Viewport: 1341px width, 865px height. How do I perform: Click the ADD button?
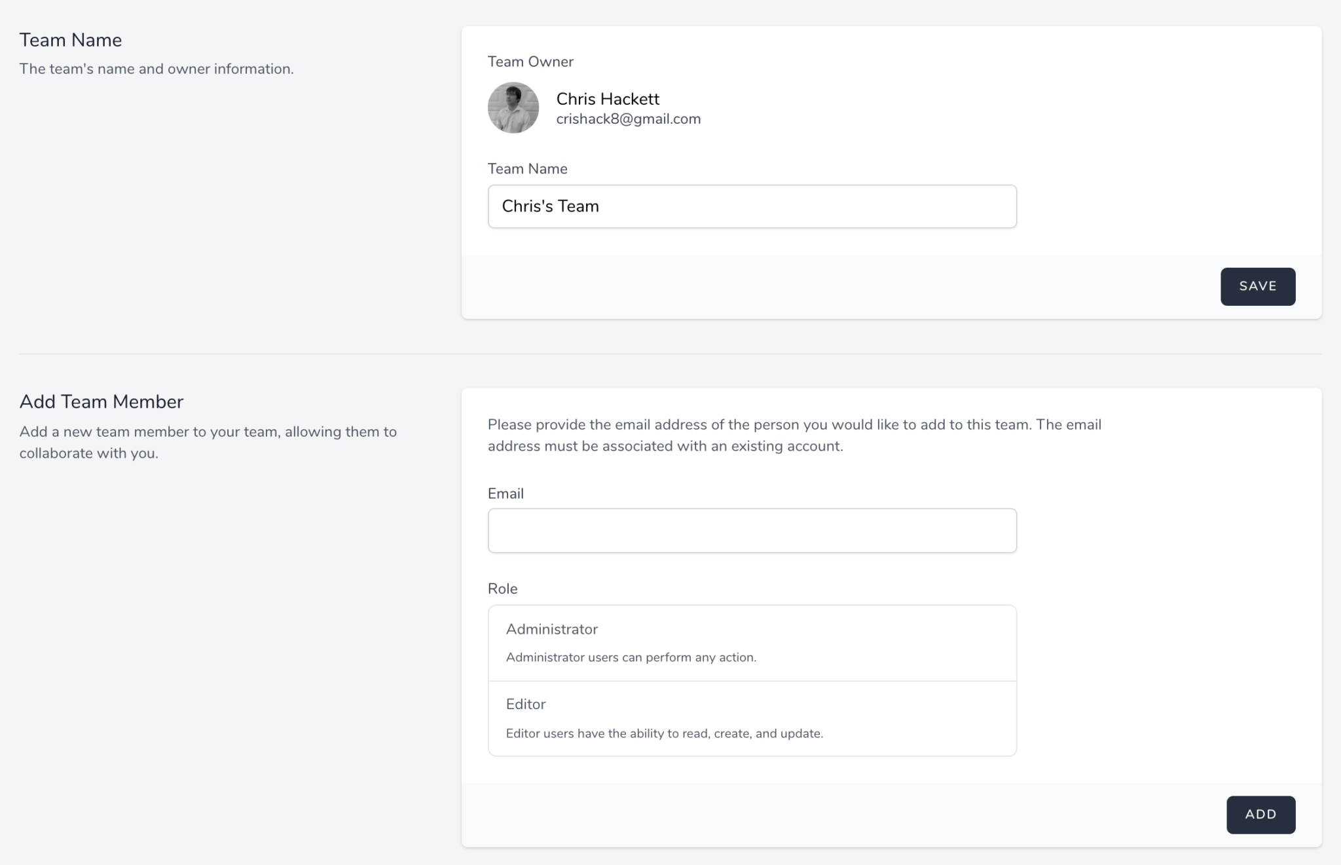pos(1260,815)
